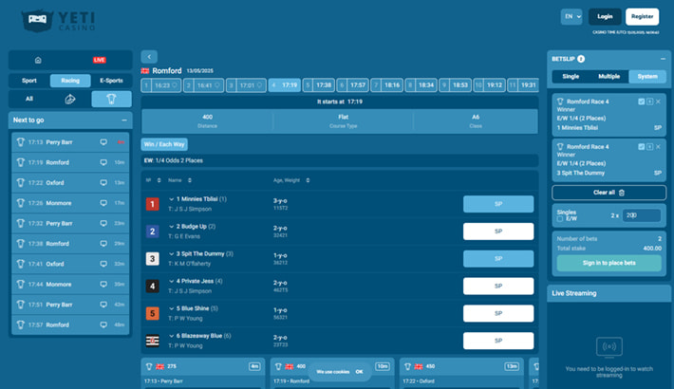Click trap 3 white jacket icon
Viewport: 674px width, 389px height.
click(152, 259)
